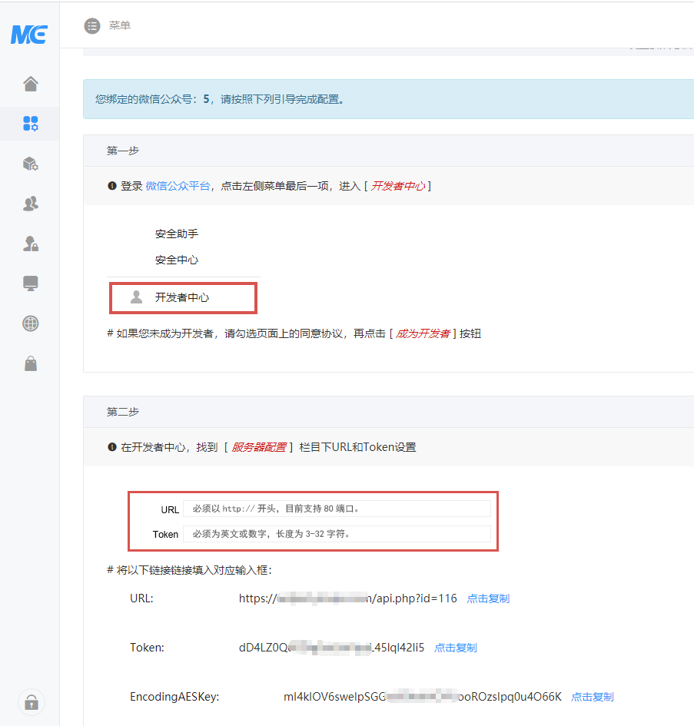This screenshot has height=726, width=694.
Task: Click the 开发者中心 item in the illustration
Action: tap(183, 298)
